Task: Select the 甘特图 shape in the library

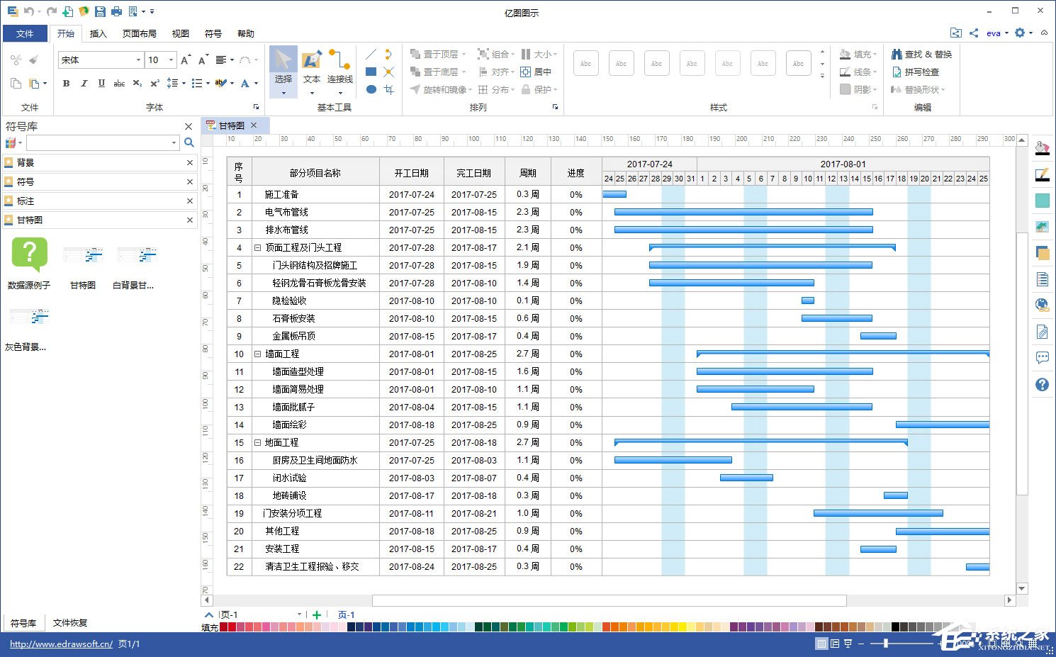Action: tap(83, 264)
